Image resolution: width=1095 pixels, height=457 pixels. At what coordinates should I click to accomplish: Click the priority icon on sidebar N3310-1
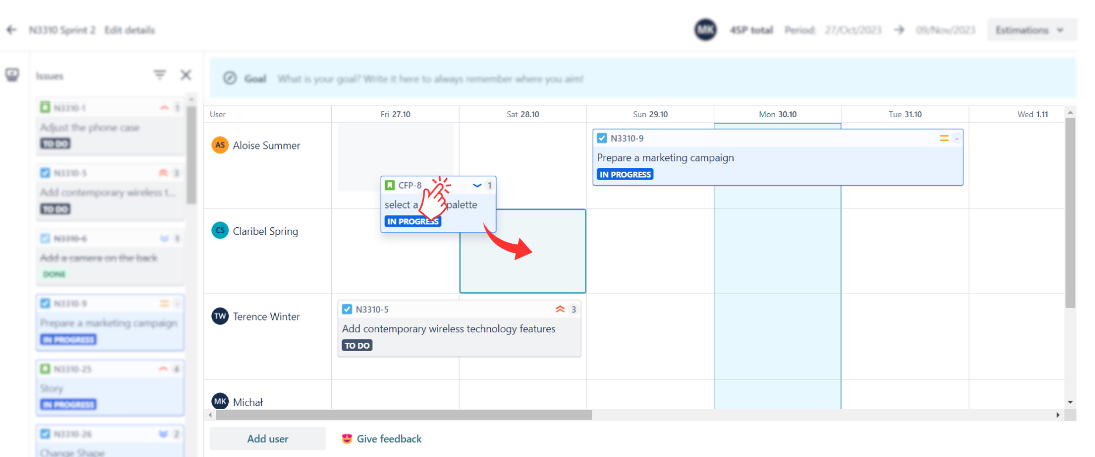165,108
